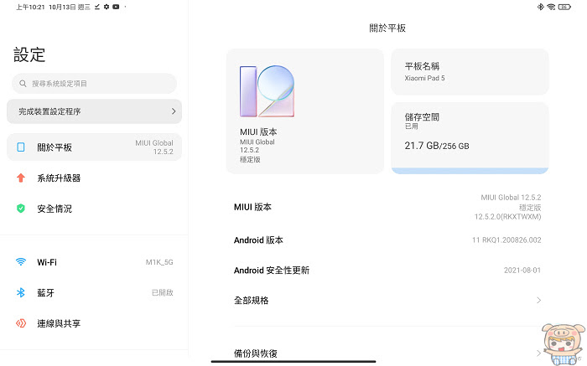The height and width of the screenshot is (366, 587).
Task: Tap the 關於平板 page title
Action: click(387, 28)
